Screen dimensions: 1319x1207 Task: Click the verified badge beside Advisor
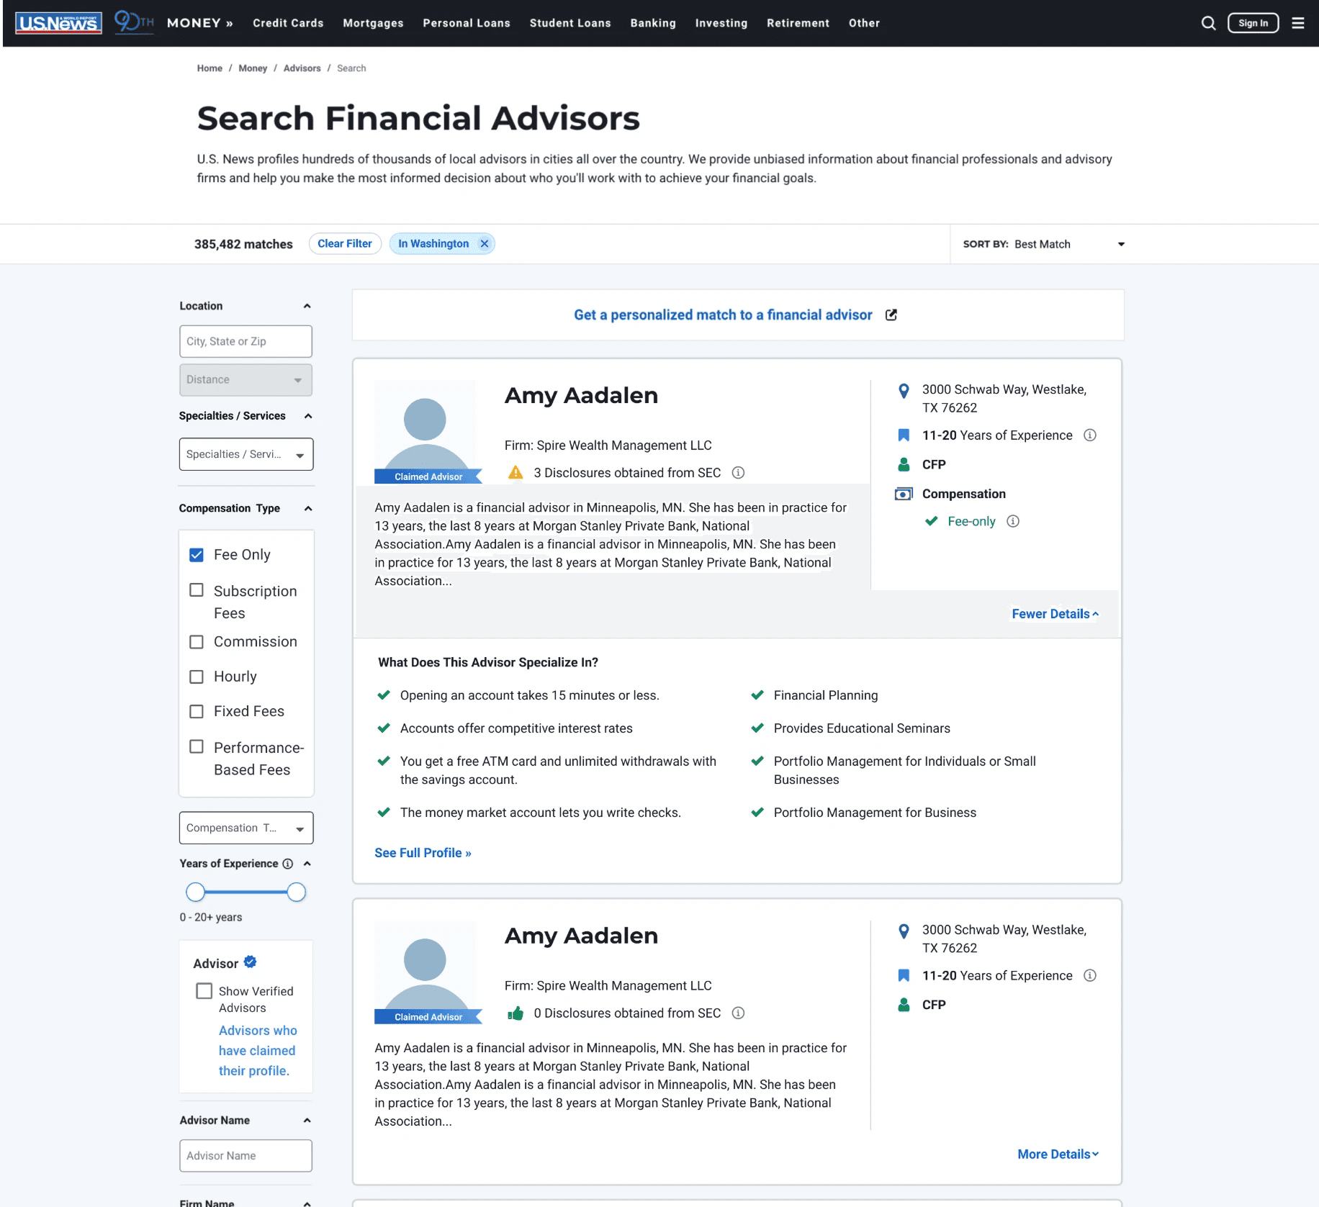point(250,962)
